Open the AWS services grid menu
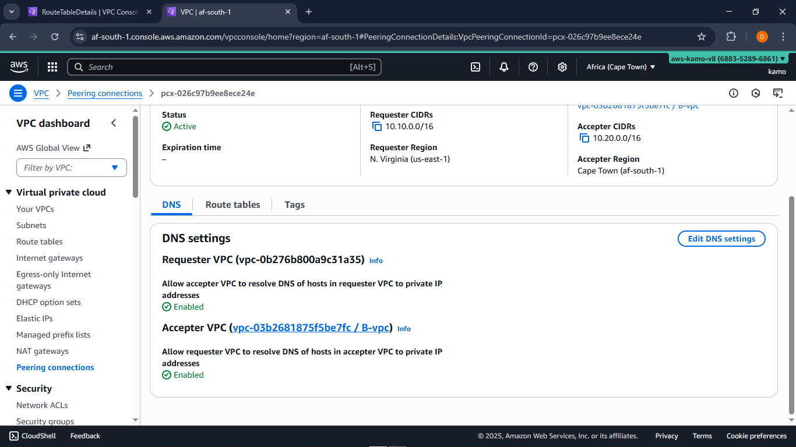Screen dimensions: 796x447 coord(52,67)
